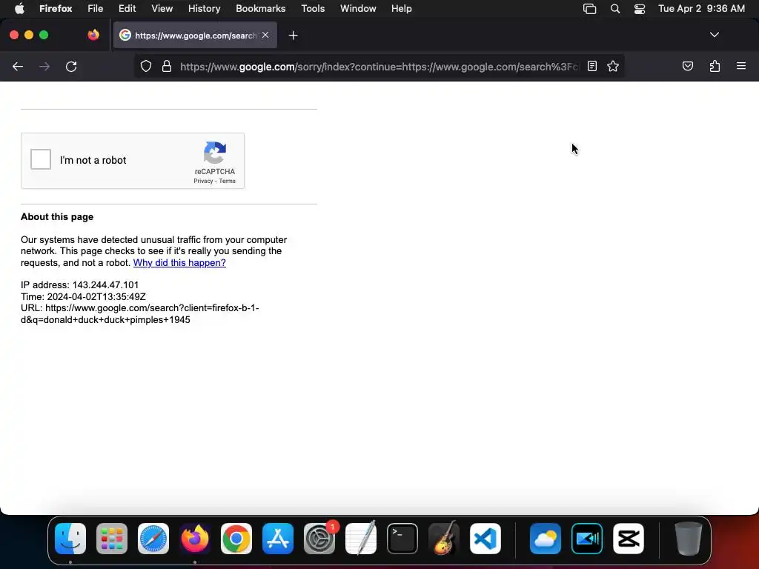Click the Stage Manager menu bar icon
The height and width of the screenshot is (569, 759).
[x=589, y=9]
